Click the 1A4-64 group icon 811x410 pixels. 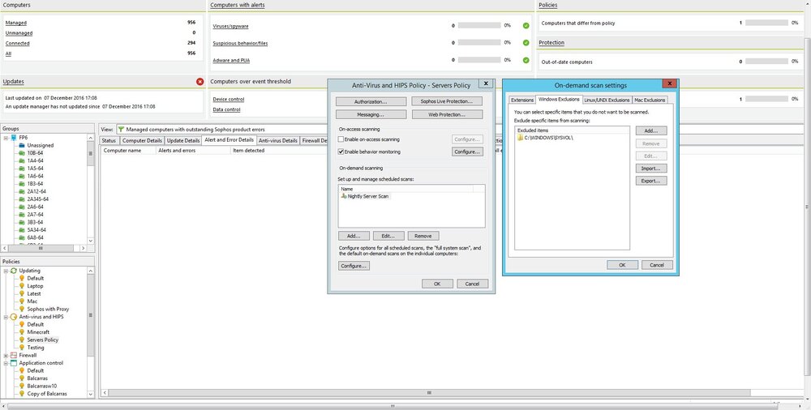[22, 160]
